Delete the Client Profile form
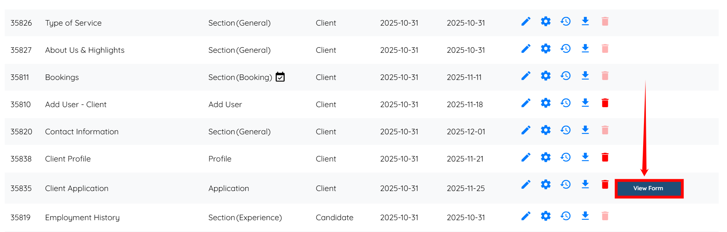 coord(605,157)
